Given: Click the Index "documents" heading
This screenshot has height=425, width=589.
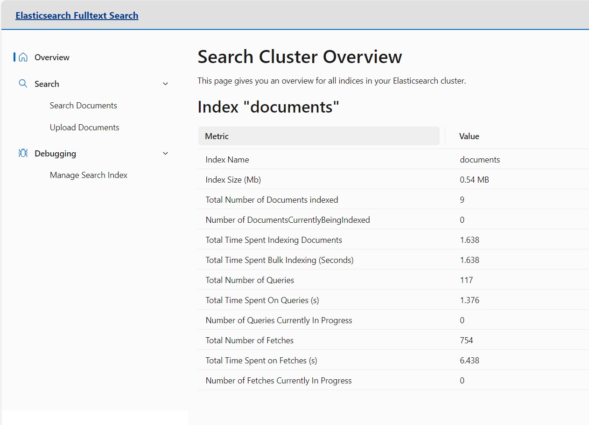Looking at the screenshot, I should (268, 107).
